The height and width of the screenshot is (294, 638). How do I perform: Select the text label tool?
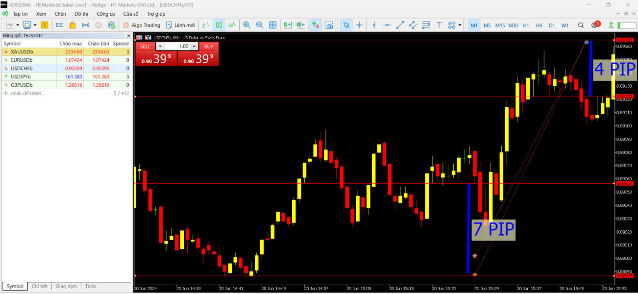click(439, 25)
